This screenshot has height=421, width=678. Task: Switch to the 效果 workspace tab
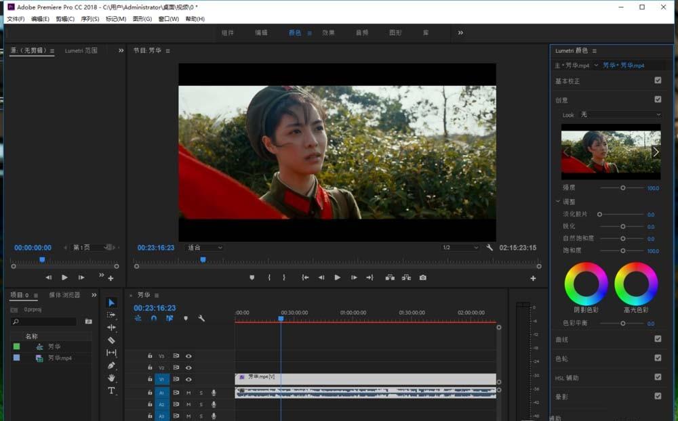click(x=328, y=32)
